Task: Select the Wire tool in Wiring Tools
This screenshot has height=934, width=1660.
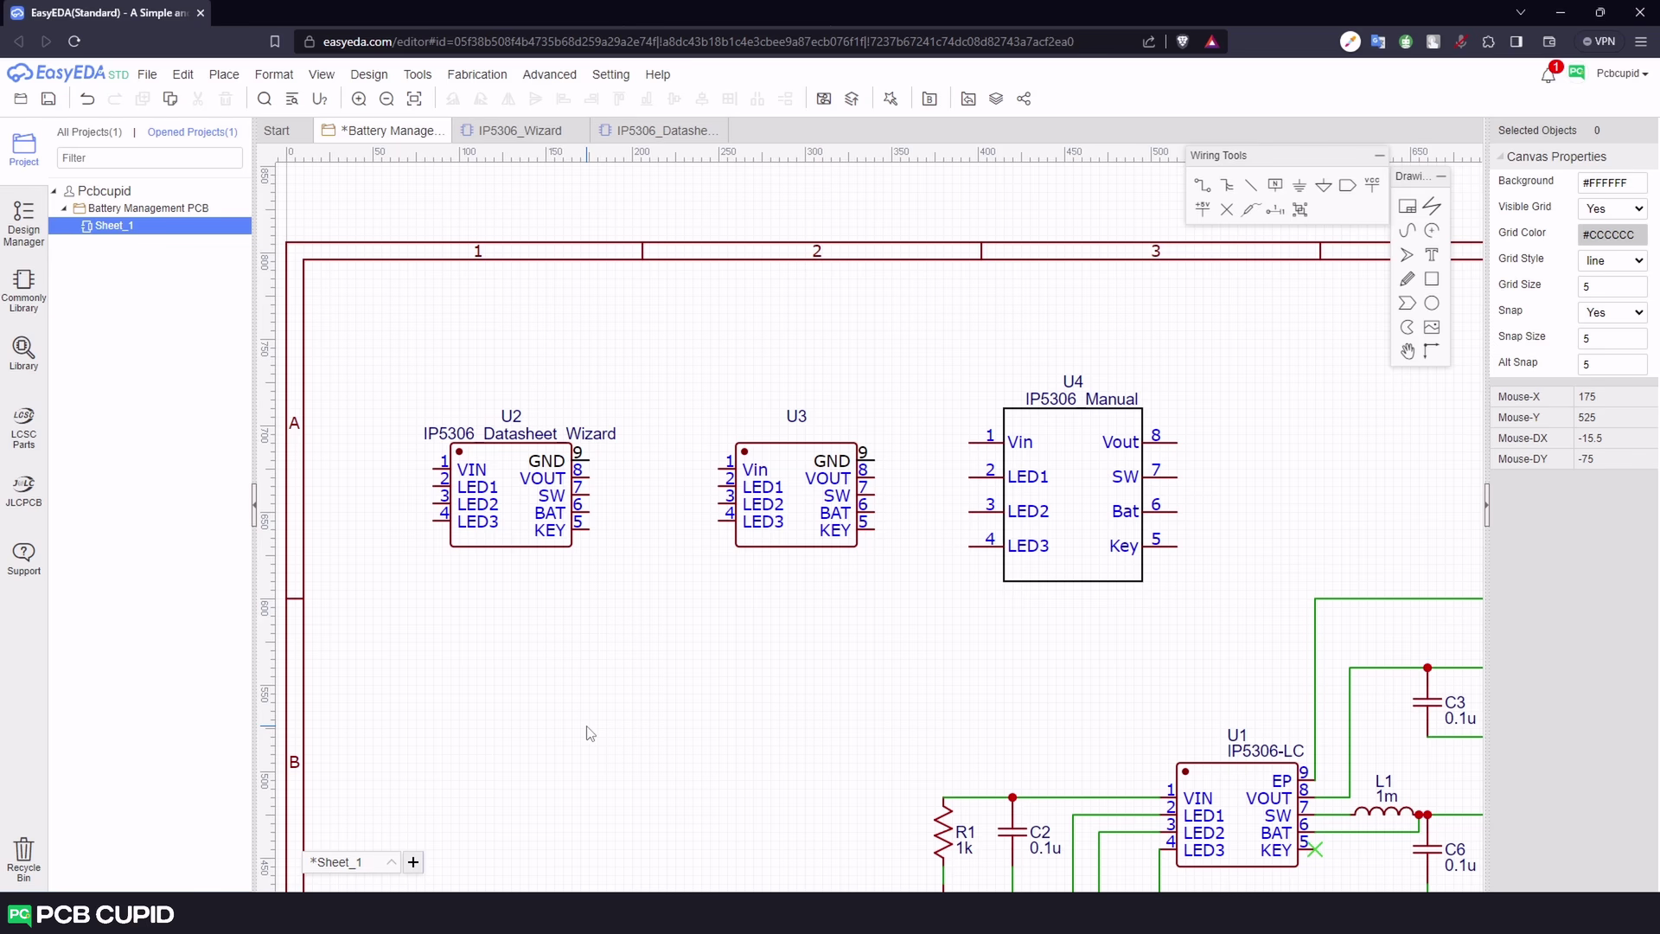Action: click(1202, 185)
